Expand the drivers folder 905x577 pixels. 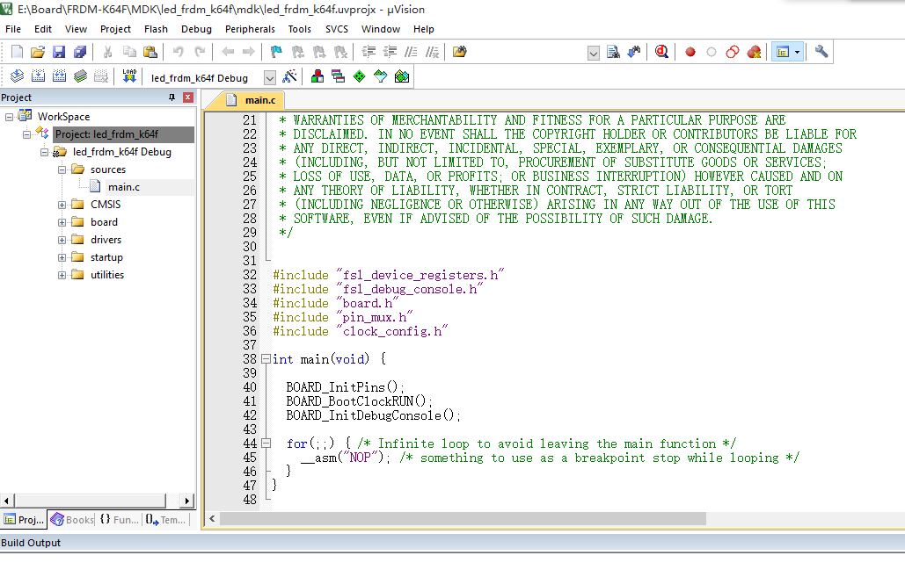click(x=62, y=240)
